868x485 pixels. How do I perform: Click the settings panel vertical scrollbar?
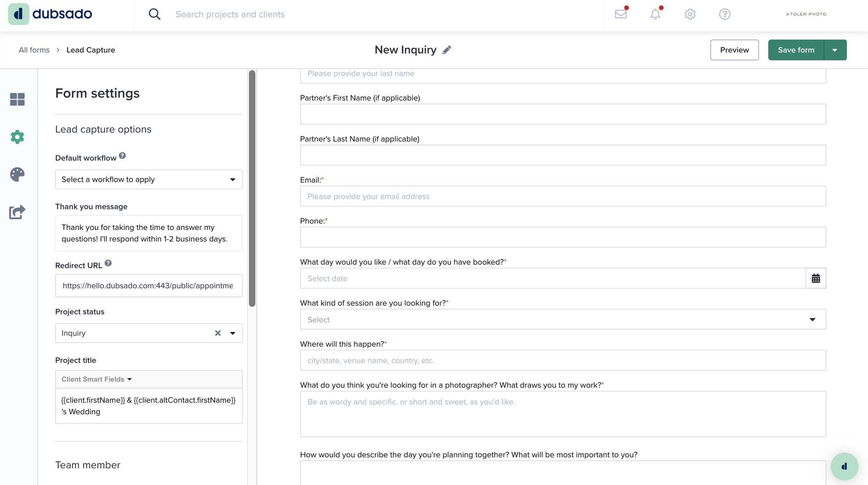pos(252,188)
